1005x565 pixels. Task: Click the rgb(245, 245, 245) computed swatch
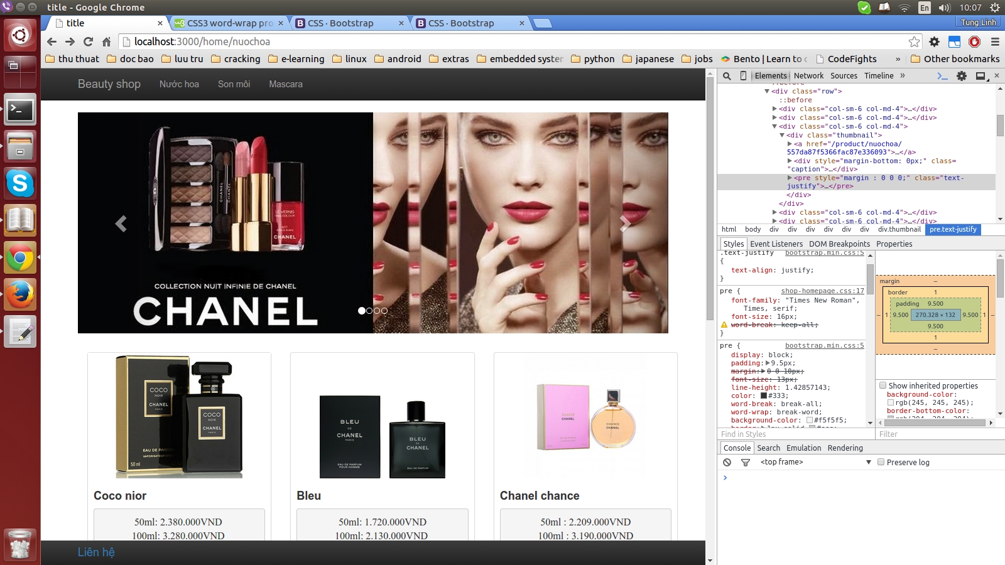[891, 403]
